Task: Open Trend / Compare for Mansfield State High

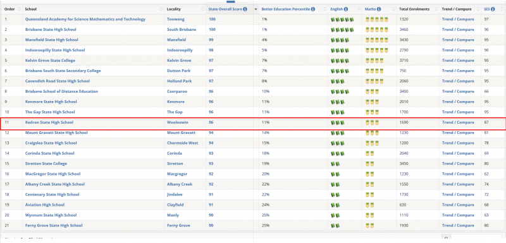Action: 458,40
